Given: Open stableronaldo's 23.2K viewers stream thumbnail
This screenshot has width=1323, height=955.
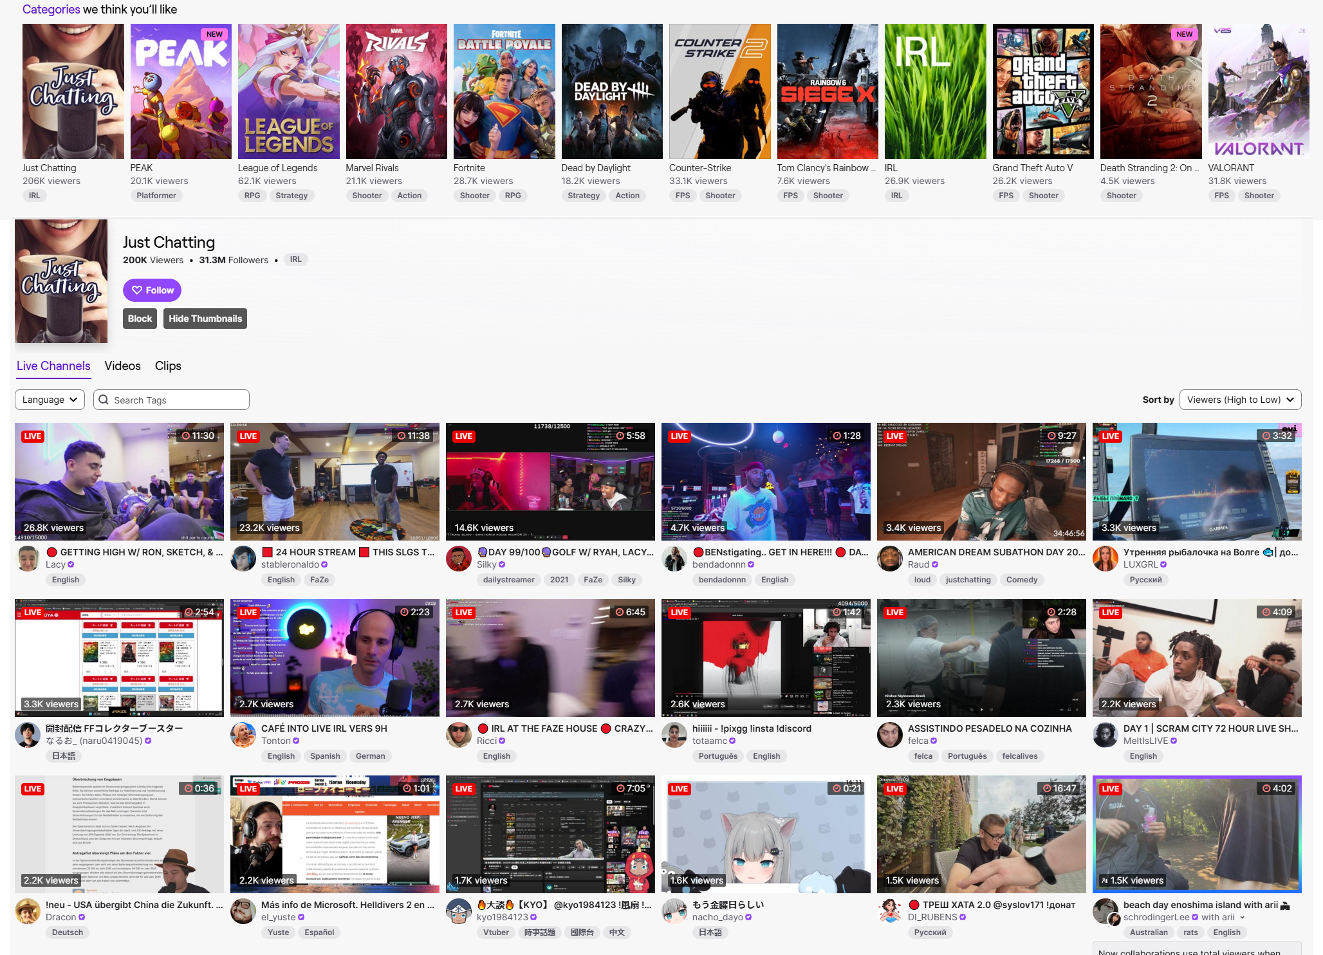Looking at the screenshot, I should (x=335, y=481).
